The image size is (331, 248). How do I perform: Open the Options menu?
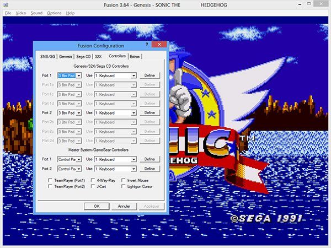pos(54,13)
